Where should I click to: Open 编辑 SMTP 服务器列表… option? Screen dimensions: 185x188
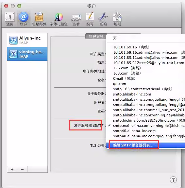pos(145,145)
